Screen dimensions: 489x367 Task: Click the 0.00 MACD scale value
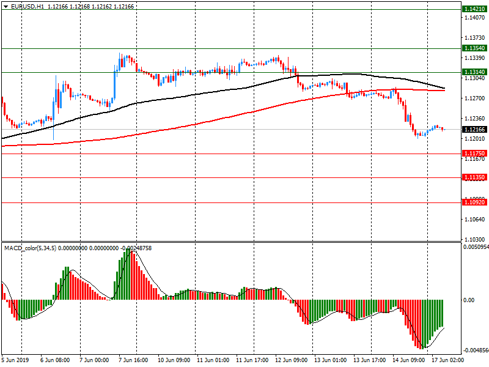pos(469,300)
